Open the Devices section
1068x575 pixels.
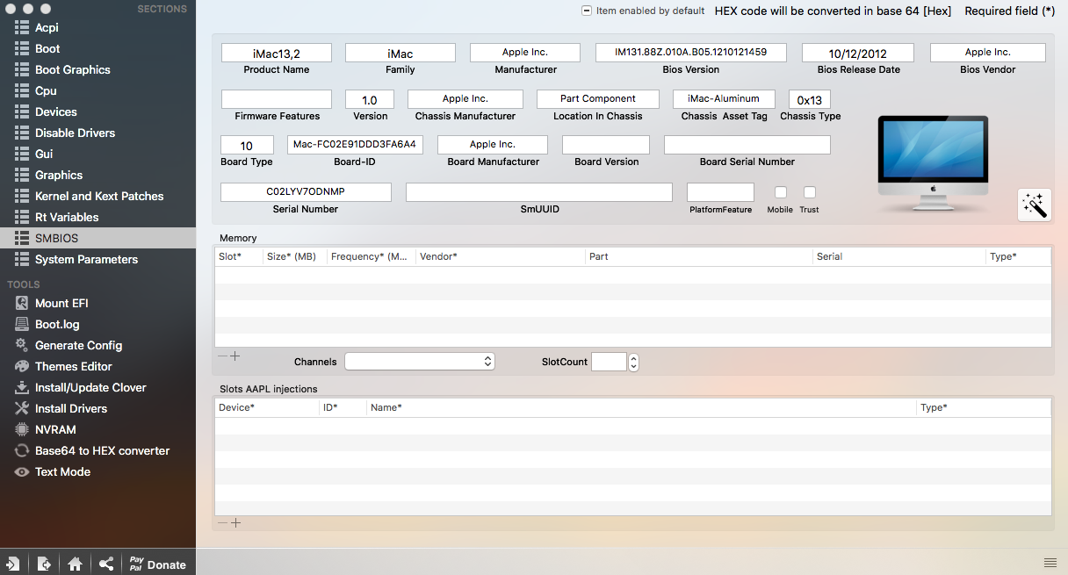[x=97, y=111]
